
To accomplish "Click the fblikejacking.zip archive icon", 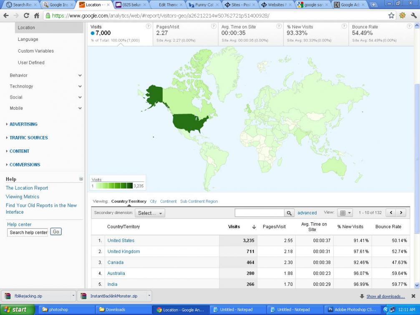I will click(x=8, y=296).
